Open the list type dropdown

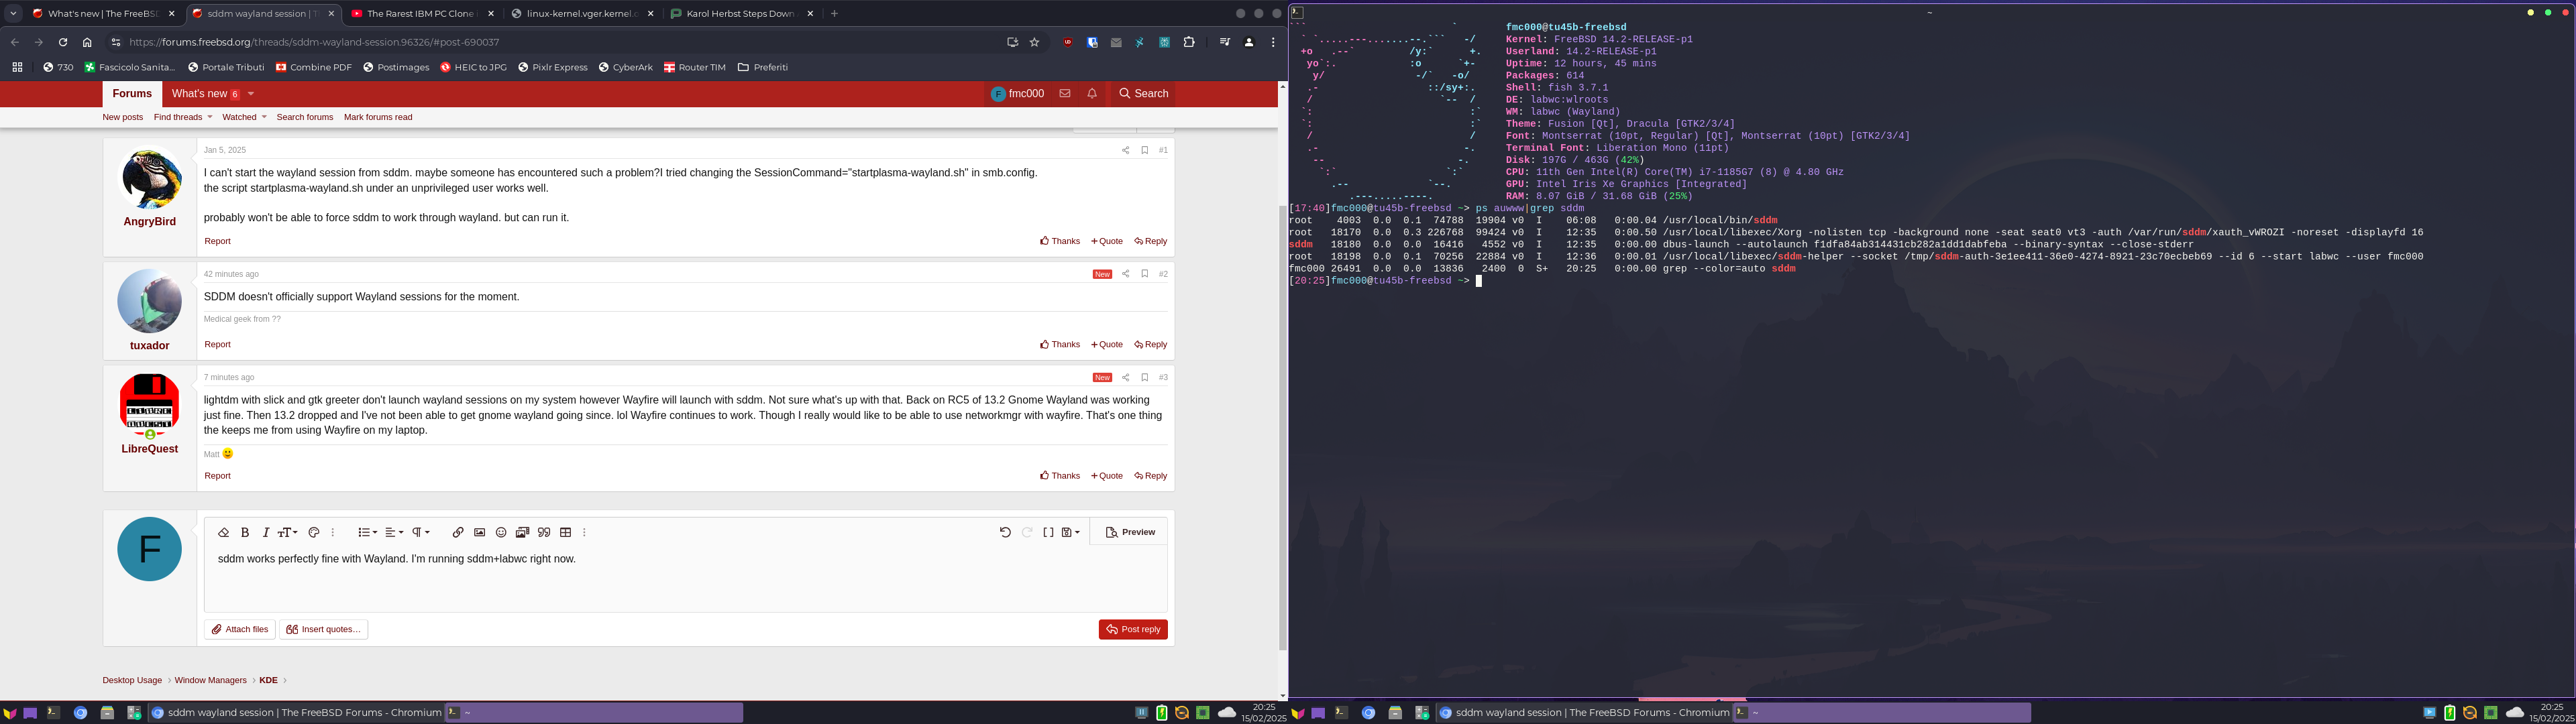[367, 533]
